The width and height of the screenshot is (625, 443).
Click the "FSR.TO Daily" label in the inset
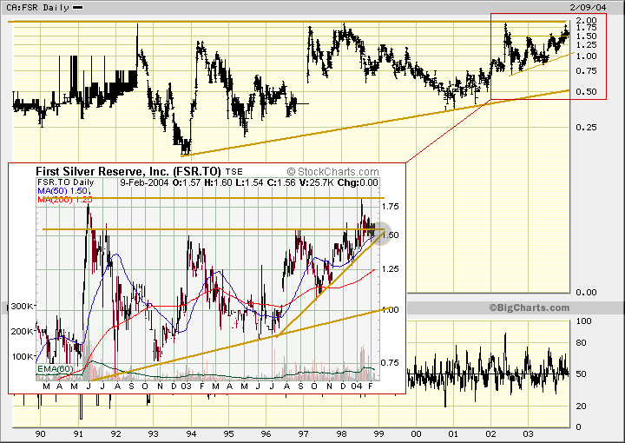click(66, 182)
